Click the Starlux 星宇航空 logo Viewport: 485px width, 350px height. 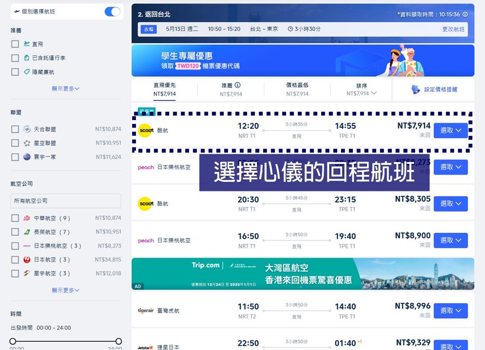coord(27,273)
